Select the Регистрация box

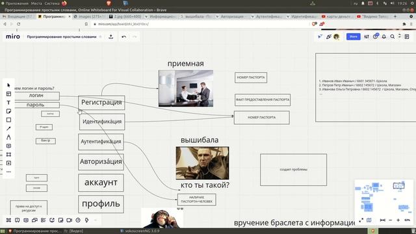[101, 103]
